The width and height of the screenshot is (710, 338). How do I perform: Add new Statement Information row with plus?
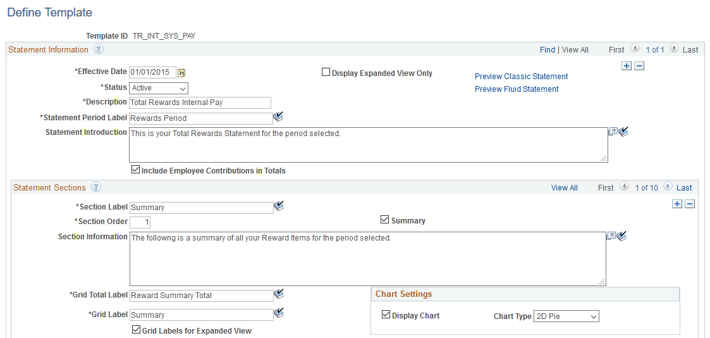pyautogui.click(x=626, y=66)
